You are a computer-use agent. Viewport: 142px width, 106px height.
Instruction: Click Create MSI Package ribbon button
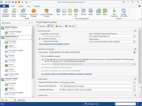(x=23, y=13)
